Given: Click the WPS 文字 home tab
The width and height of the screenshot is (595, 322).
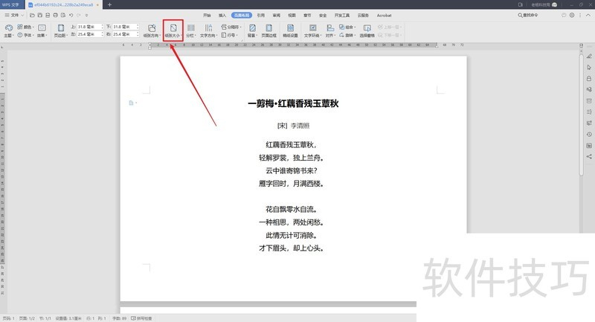Looking at the screenshot, I should 11,4.
